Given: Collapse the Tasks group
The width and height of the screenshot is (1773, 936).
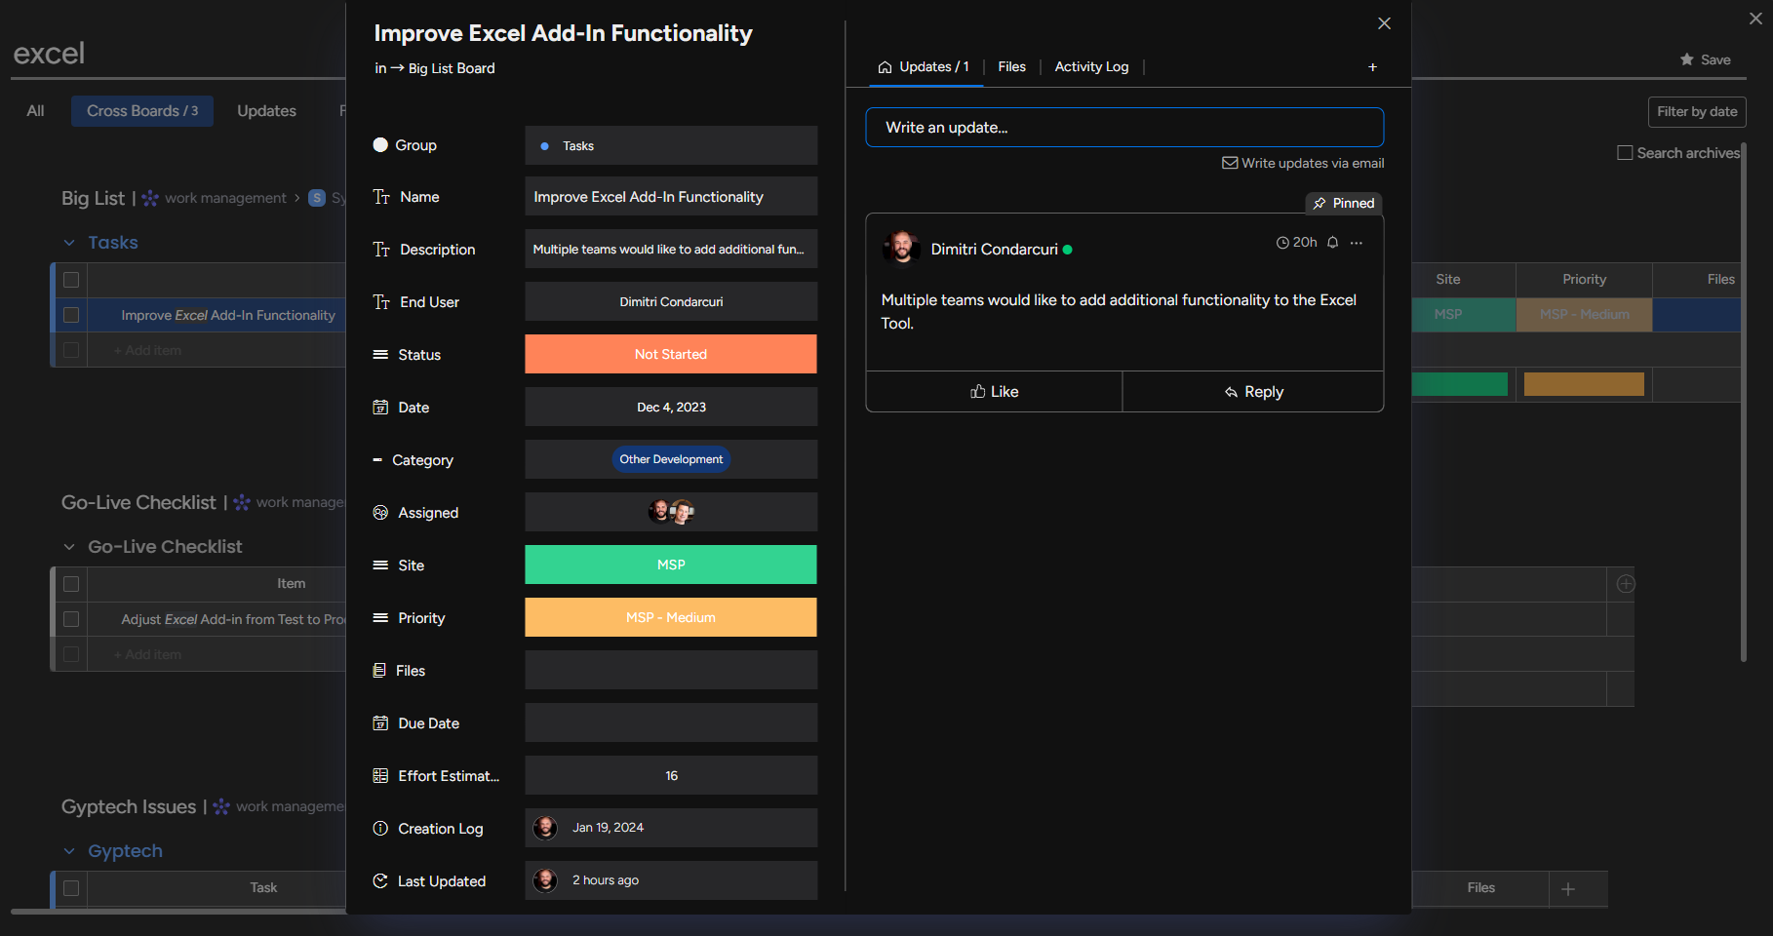Looking at the screenshot, I should click(69, 243).
